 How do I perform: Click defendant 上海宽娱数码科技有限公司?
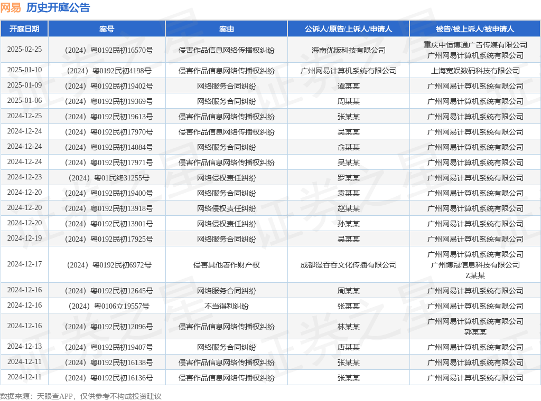(475, 71)
